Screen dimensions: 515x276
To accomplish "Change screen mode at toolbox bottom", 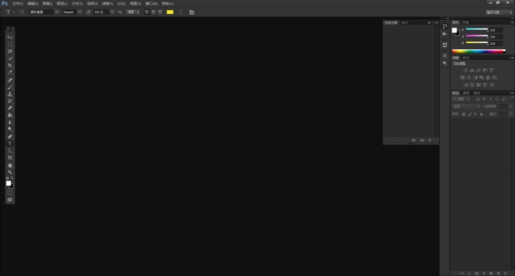I will click(x=10, y=200).
